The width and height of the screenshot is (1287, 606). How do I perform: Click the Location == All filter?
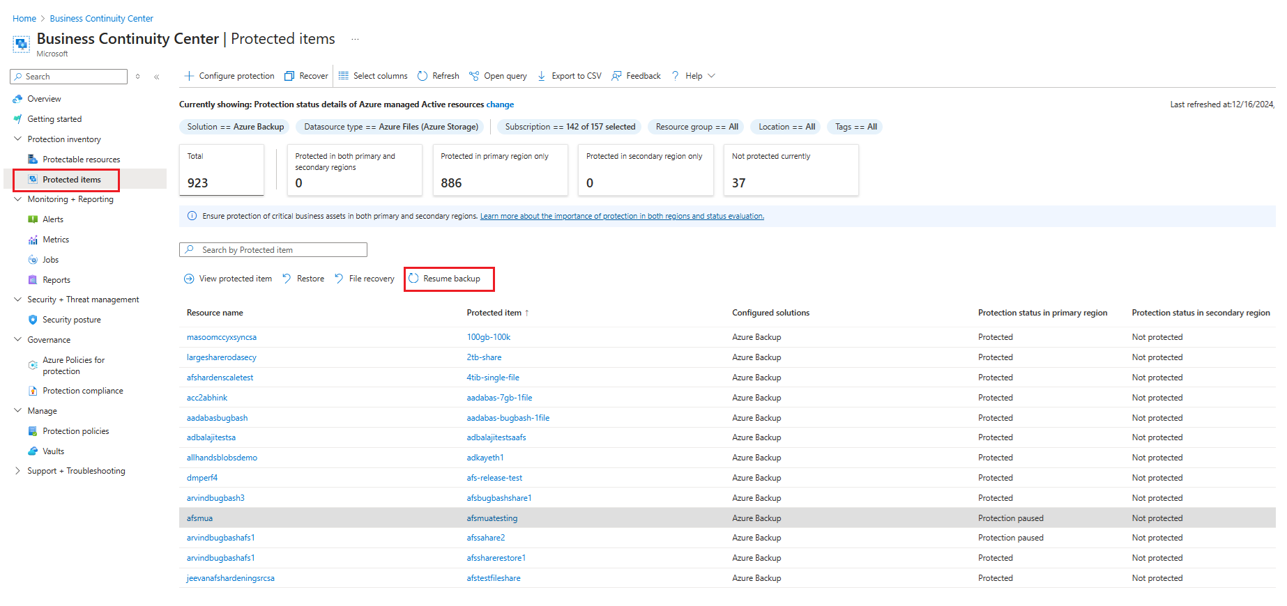tap(786, 127)
